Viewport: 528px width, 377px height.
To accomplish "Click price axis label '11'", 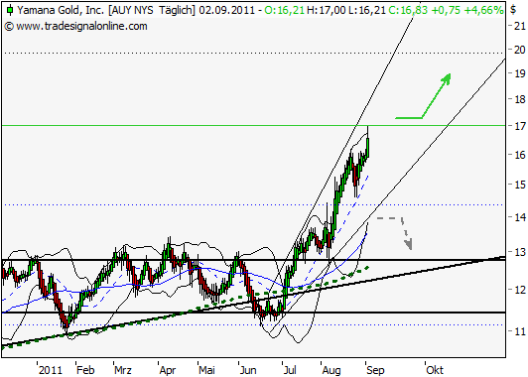I will 520,331.
